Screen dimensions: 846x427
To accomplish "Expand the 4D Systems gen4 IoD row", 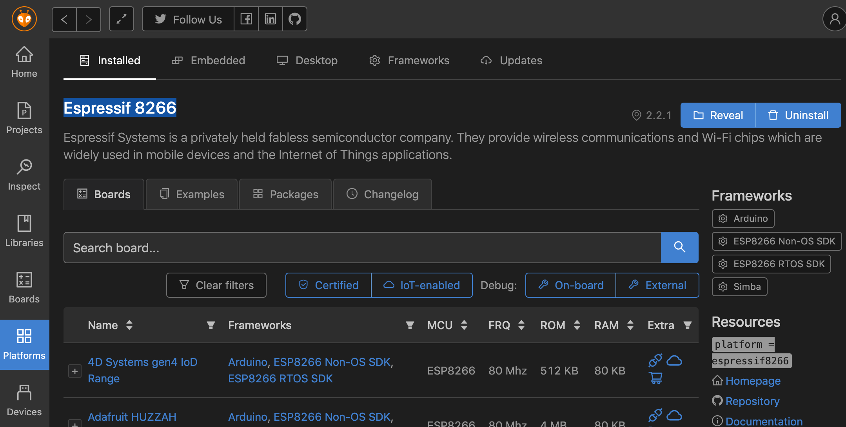I will click(74, 371).
